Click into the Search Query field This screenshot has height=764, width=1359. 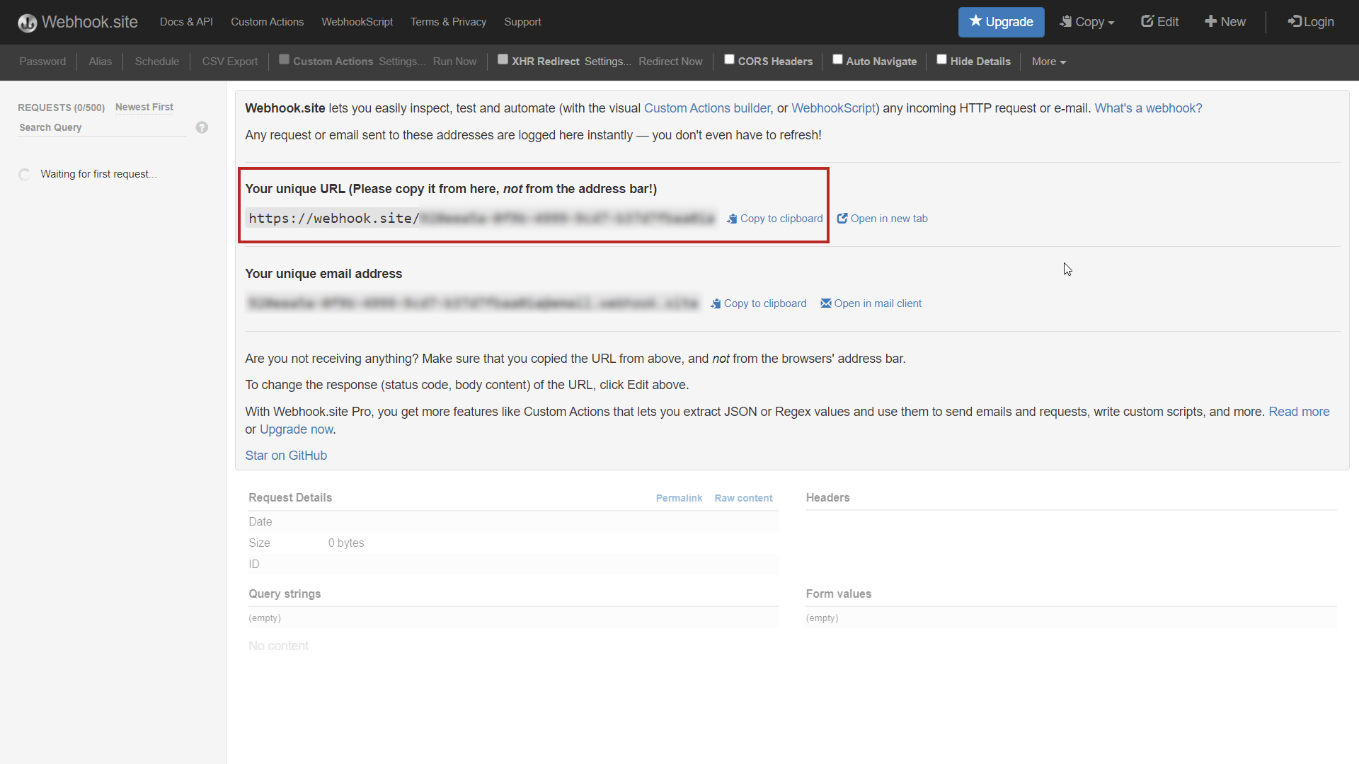[x=102, y=127]
